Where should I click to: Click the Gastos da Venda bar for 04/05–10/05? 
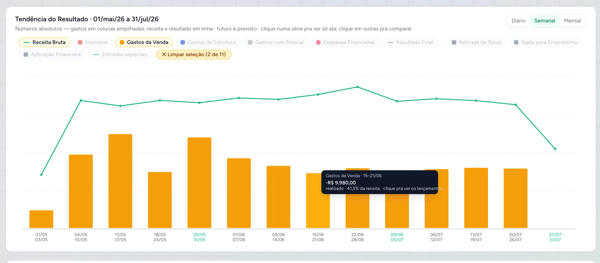pyautogui.click(x=81, y=191)
